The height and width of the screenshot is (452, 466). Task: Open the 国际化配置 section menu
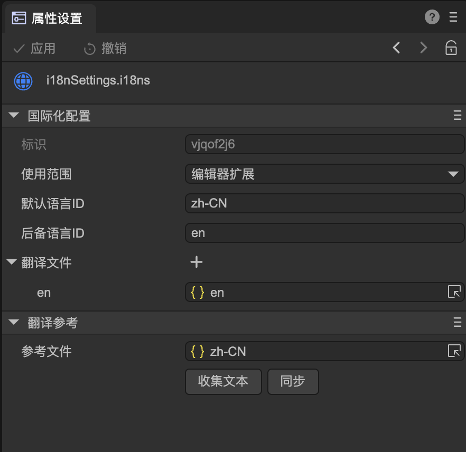[x=458, y=116]
